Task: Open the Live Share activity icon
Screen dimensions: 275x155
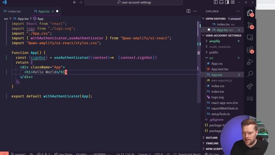Action: 250,86
